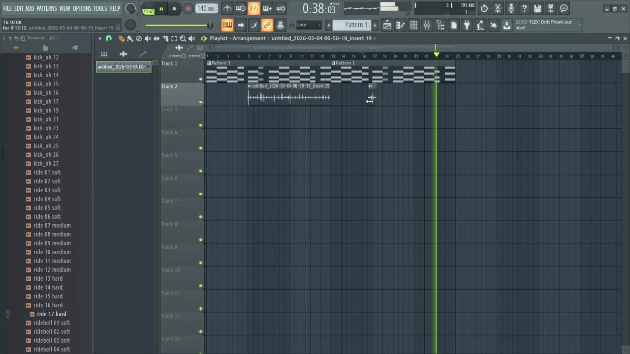Screen dimensions: 630x354
Task: Toggle the countdown before recording (3.2.1) button
Action: (254, 8)
